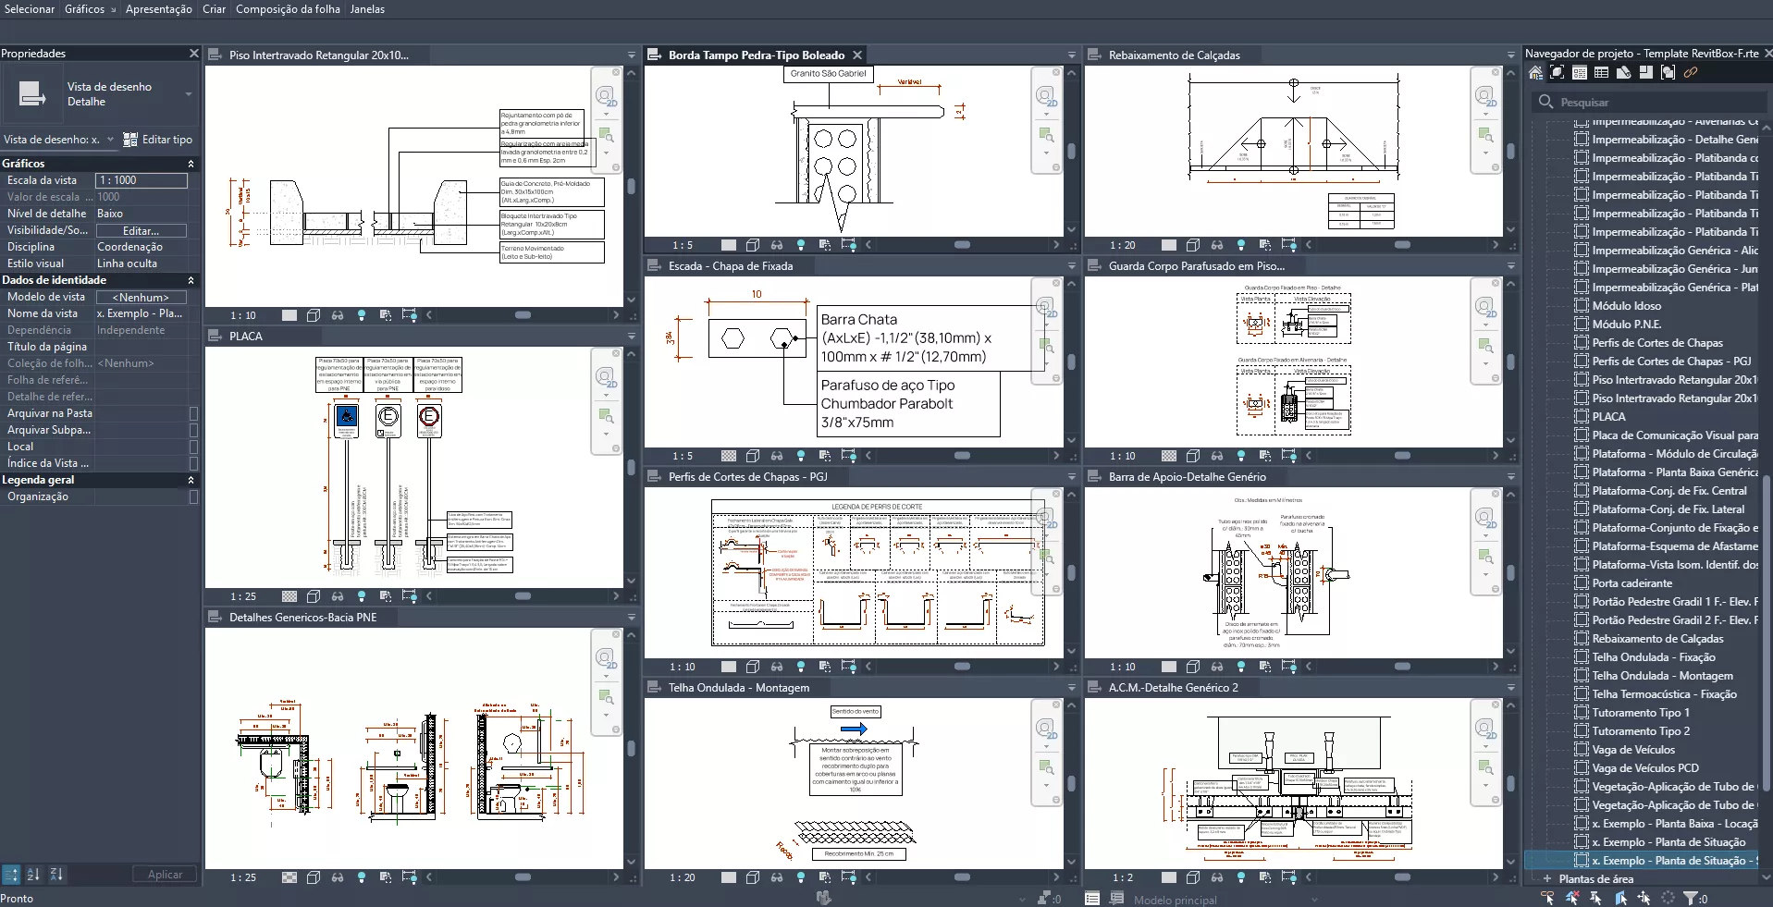
Task: Click the linked files chain icon in project browser
Action: point(1690,73)
